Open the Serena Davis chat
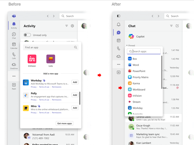This screenshot has width=194, height=145. pos(154,118)
